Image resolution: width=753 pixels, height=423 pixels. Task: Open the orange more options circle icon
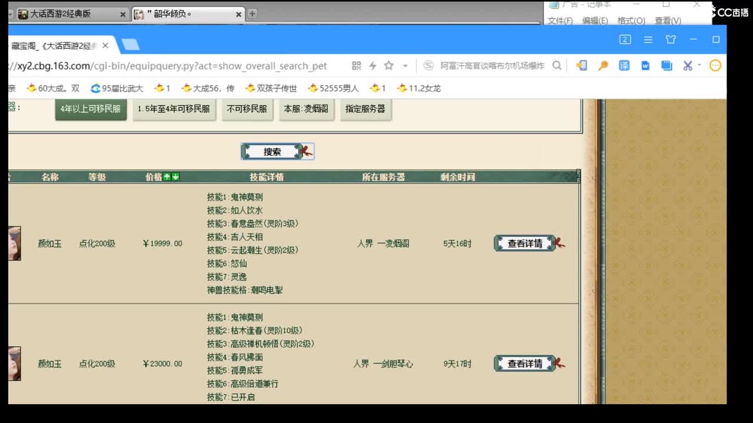click(x=715, y=66)
